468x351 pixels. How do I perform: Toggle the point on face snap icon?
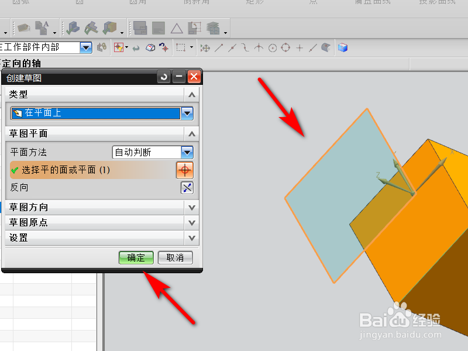pyautogui.click(x=326, y=47)
